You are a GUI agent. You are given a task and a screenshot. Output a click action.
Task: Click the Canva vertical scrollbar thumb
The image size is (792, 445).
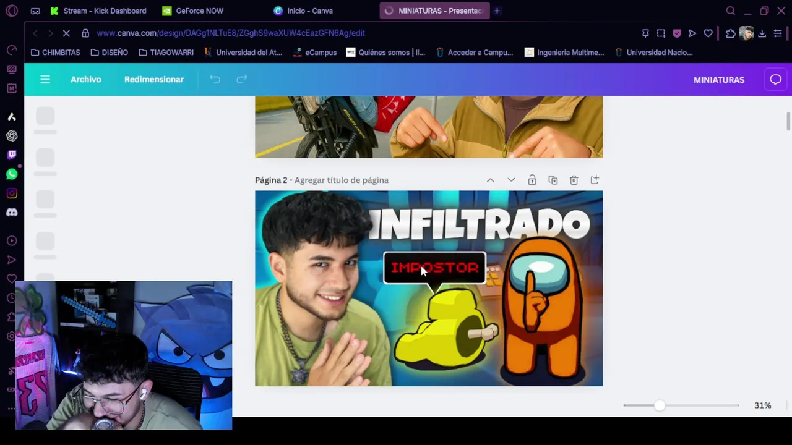click(788, 121)
